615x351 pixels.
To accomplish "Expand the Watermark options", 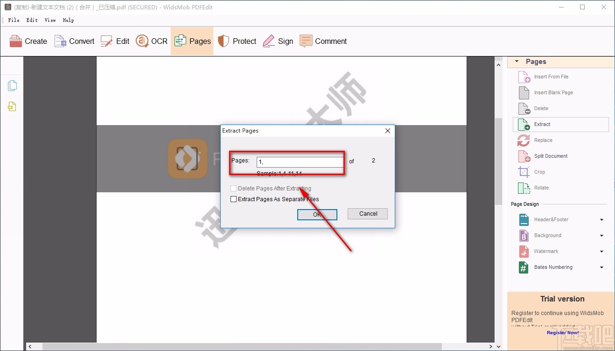I will pyautogui.click(x=601, y=251).
